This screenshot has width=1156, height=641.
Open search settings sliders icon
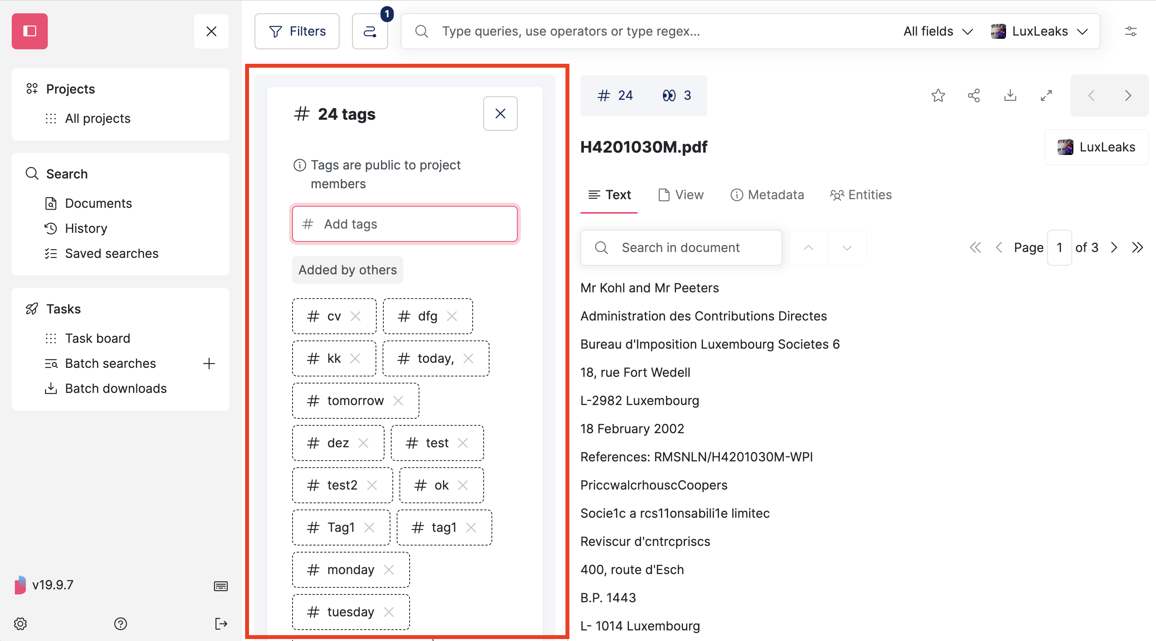[x=1131, y=31]
